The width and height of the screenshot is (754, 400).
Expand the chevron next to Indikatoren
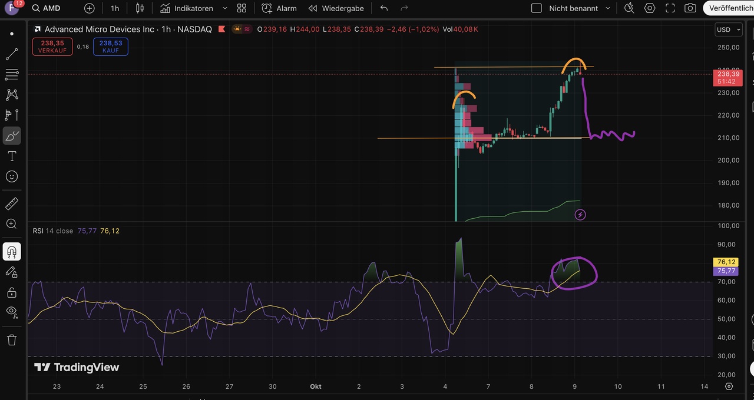(x=225, y=8)
